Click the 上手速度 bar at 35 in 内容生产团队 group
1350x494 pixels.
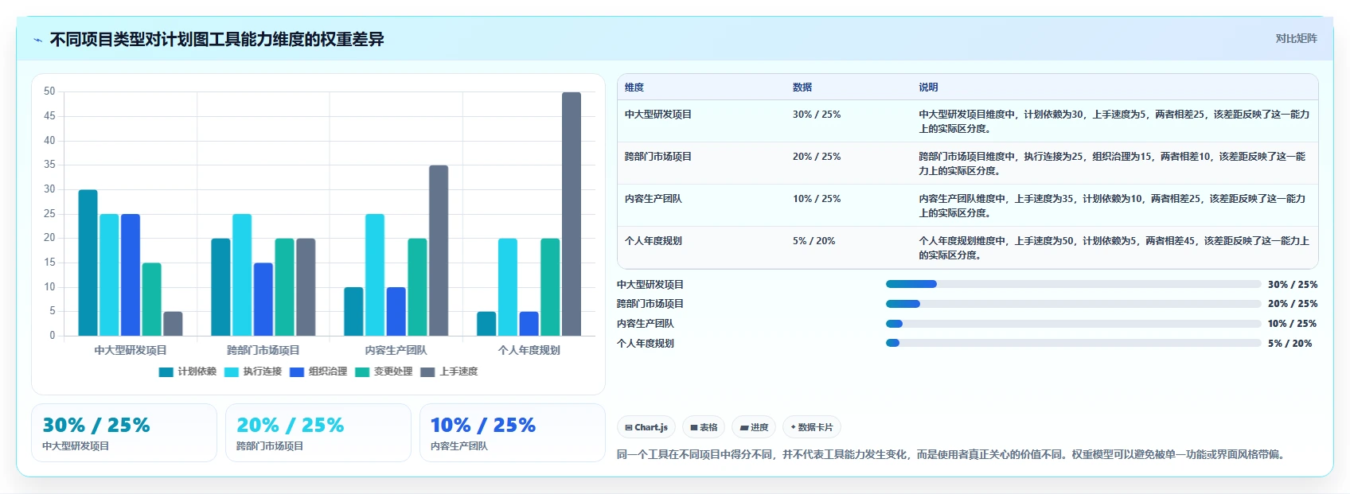[x=439, y=251]
